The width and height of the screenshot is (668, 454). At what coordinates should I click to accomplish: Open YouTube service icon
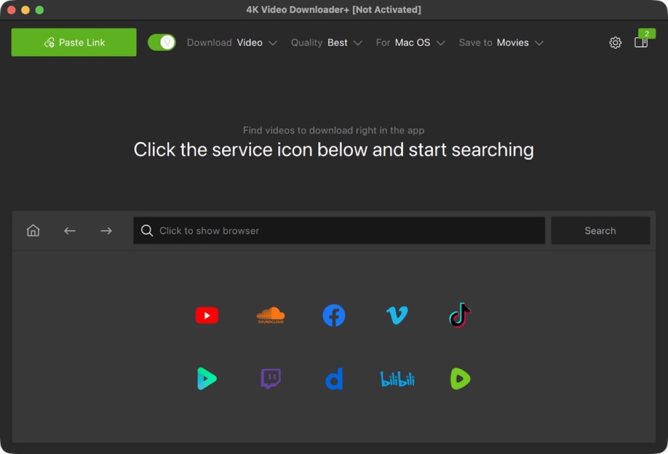coord(207,315)
